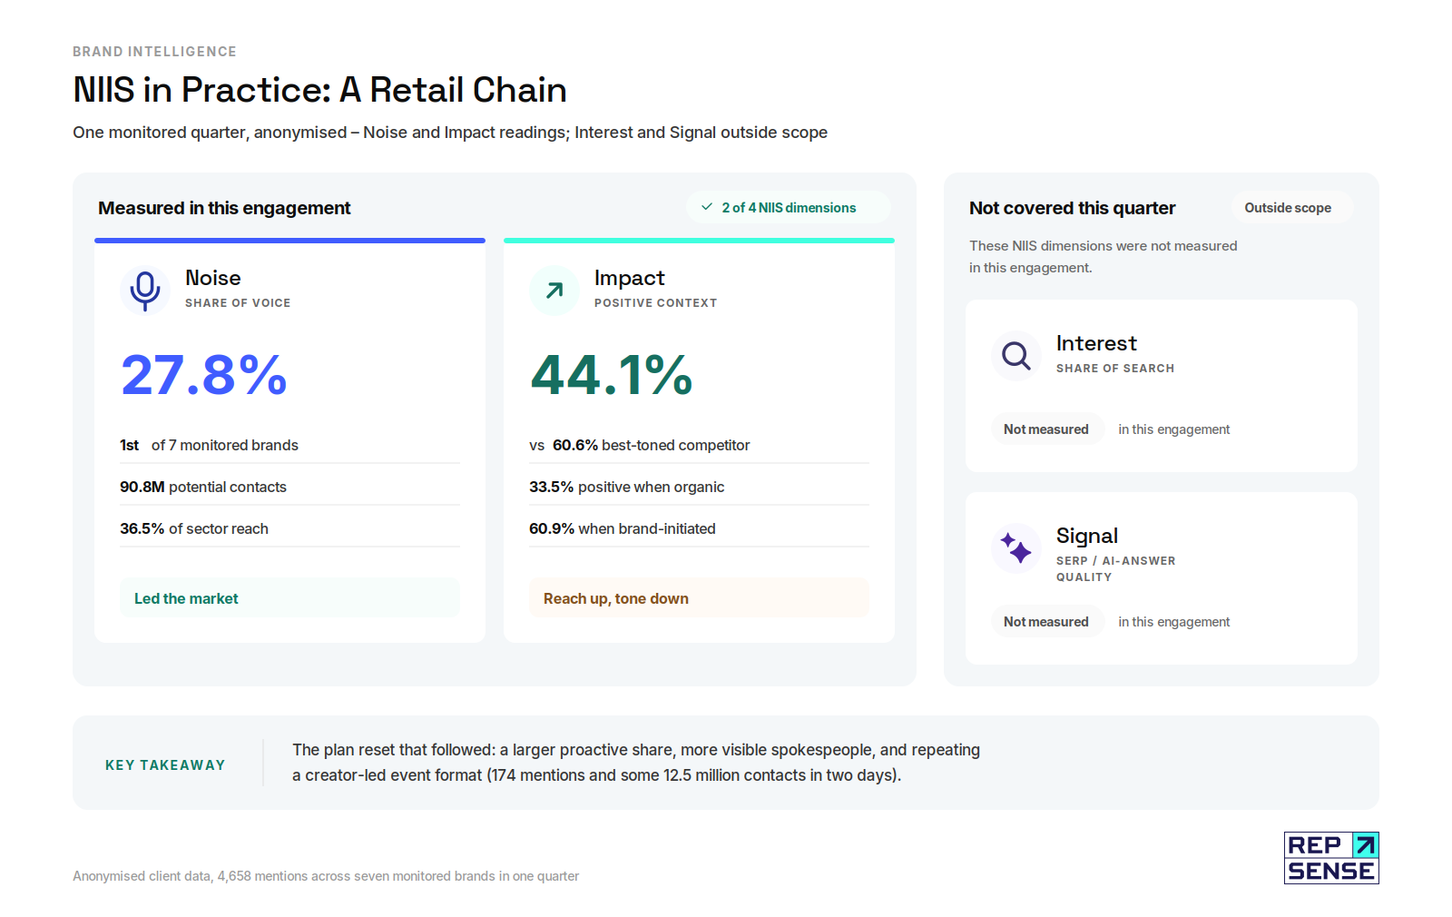Click the Key Takeaway label
1452x917 pixels.
coord(165,765)
